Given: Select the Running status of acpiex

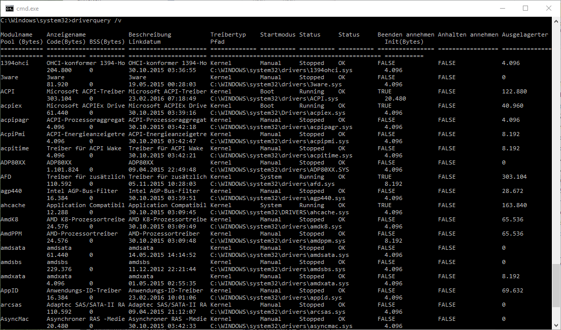Looking at the screenshot, I should (312, 105).
